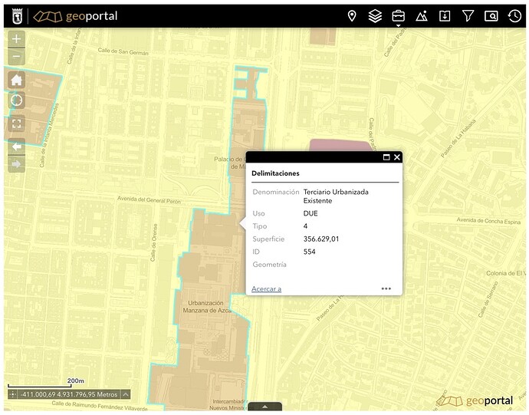Click the Avenida del General Perón label

coord(149,199)
